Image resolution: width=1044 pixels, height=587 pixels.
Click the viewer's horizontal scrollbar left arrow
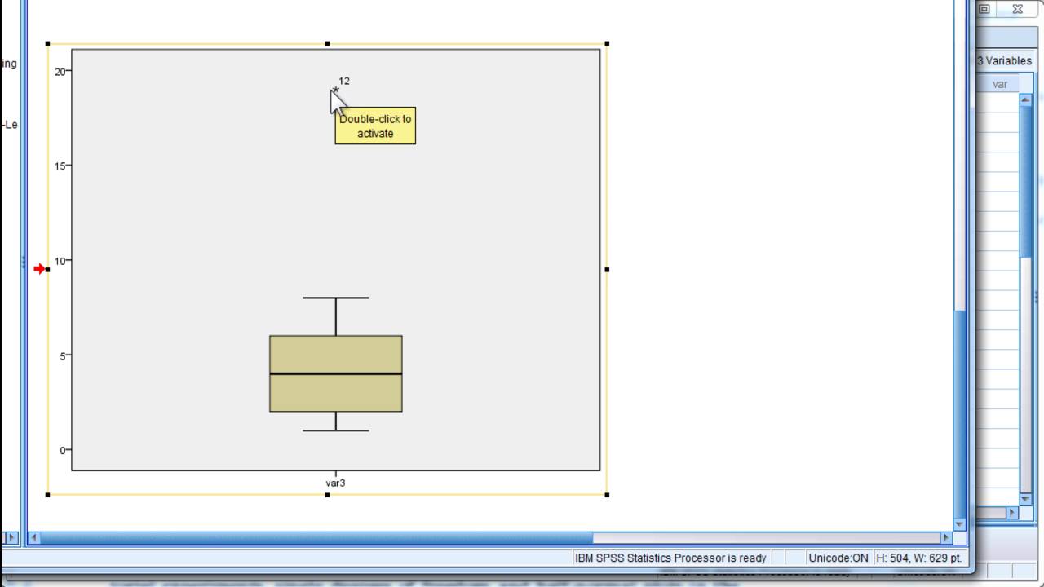click(33, 538)
